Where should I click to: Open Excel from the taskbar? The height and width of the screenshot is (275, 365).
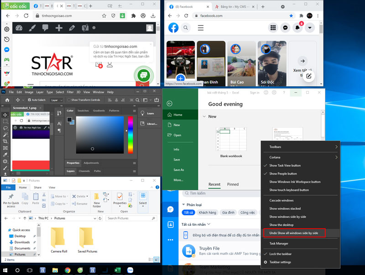[x=117, y=270]
